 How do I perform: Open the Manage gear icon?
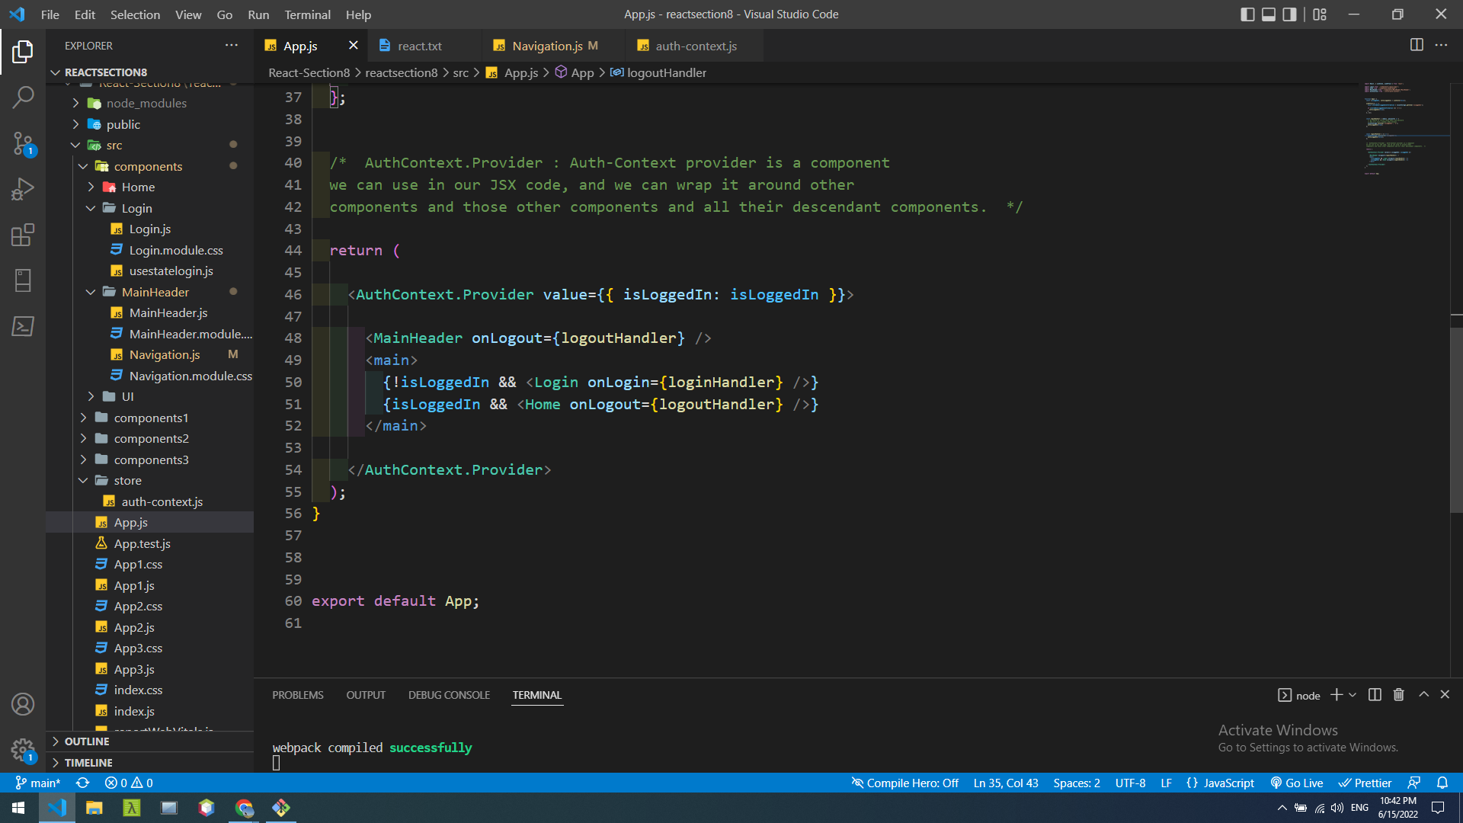23,750
